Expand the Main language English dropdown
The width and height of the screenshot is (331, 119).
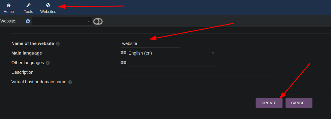tap(171, 53)
